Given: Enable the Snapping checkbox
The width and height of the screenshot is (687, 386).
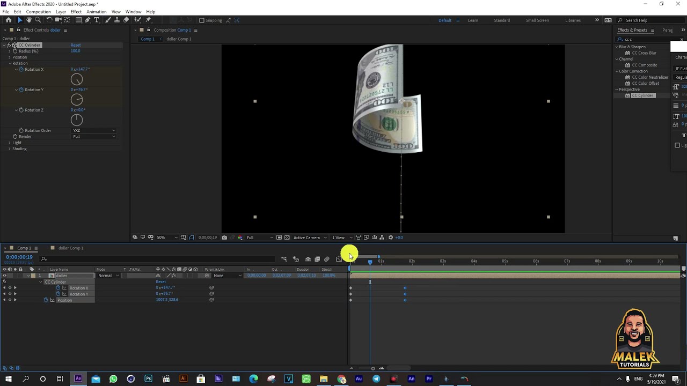Looking at the screenshot, I should pyautogui.click(x=202, y=20).
